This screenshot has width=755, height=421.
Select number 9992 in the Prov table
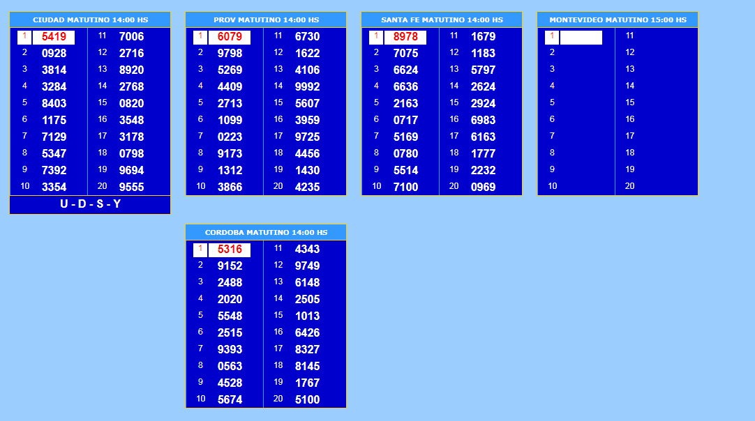(307, 86)
